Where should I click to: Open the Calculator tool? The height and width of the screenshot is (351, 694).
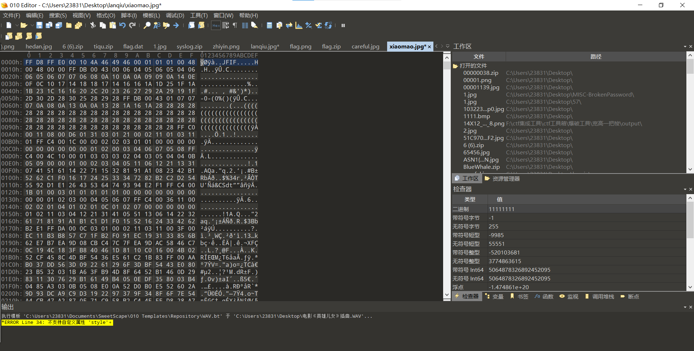click(x=269, y=25)
